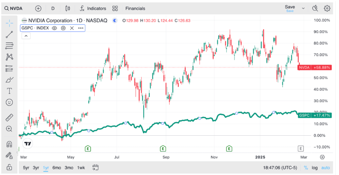Click the late-August earnings E marker
The image size is (339, 175).
click(x=163, y=148)
